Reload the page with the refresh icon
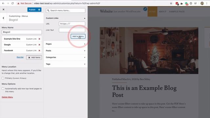 [12, 3]
